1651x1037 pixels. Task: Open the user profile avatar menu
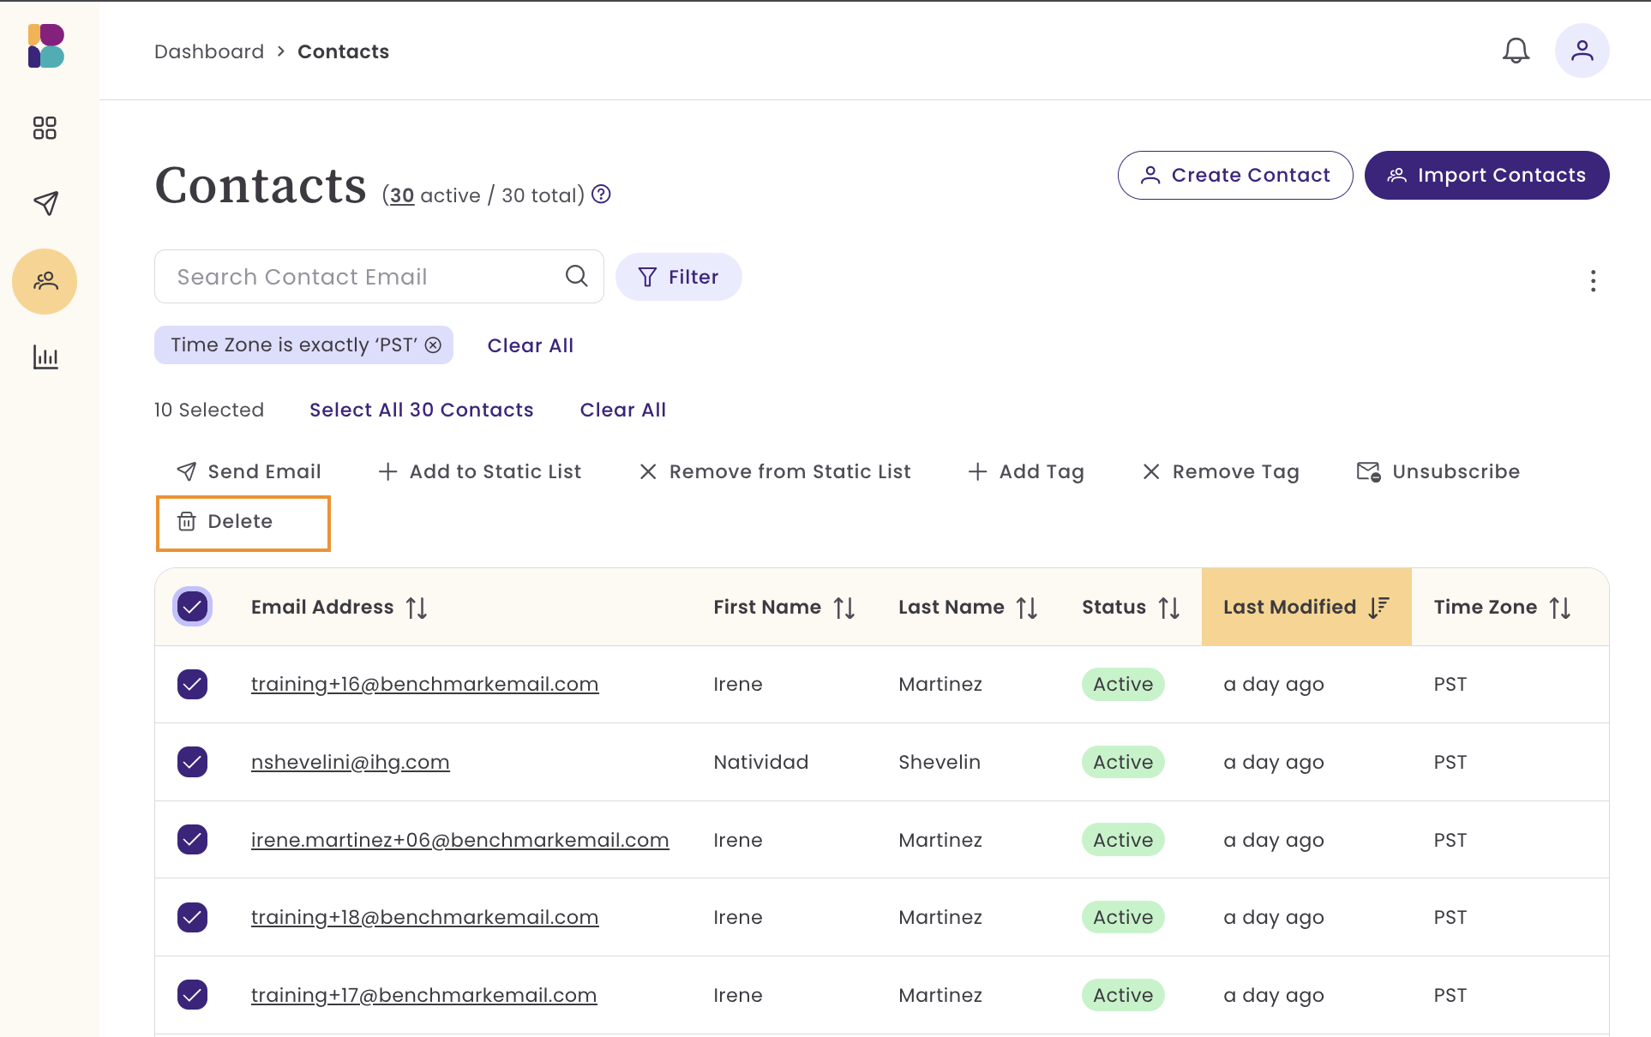coord(1582,51)
